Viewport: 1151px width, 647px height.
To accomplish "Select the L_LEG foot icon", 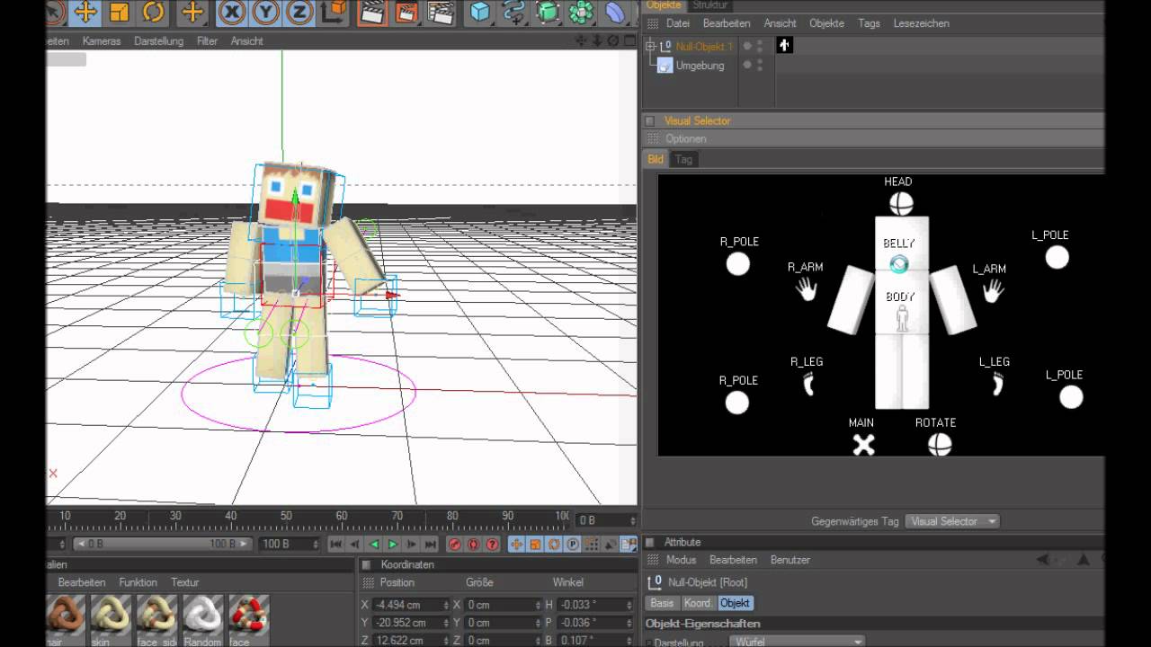I will click(x=997, y=385).
